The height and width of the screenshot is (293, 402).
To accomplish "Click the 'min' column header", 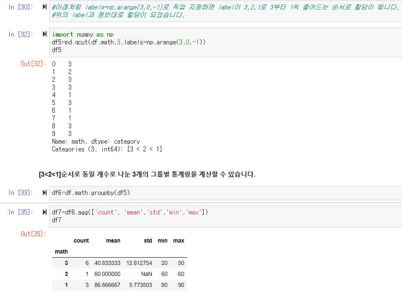I will click(163, 241).
